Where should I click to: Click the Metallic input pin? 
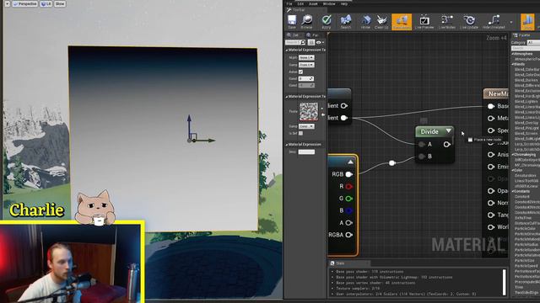[x=491, y=119]
